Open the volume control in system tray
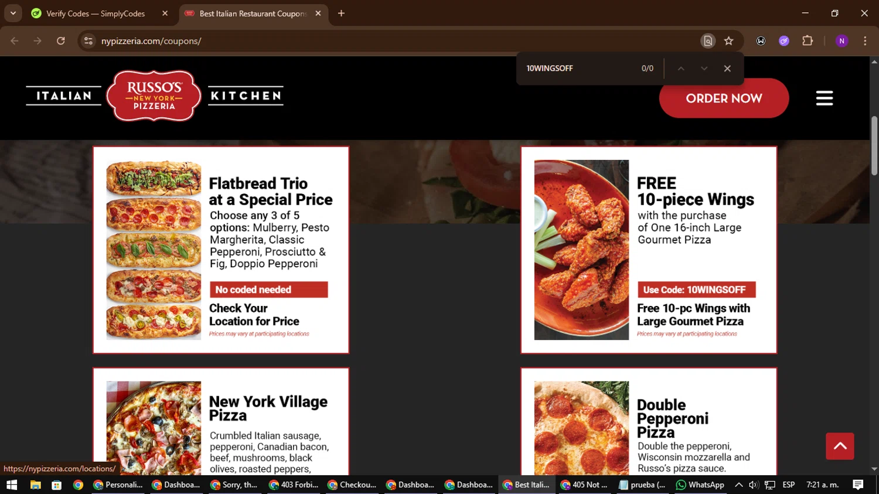Viewport: 879px width, 494px height. pyautogui.click(x=754, y=485)
